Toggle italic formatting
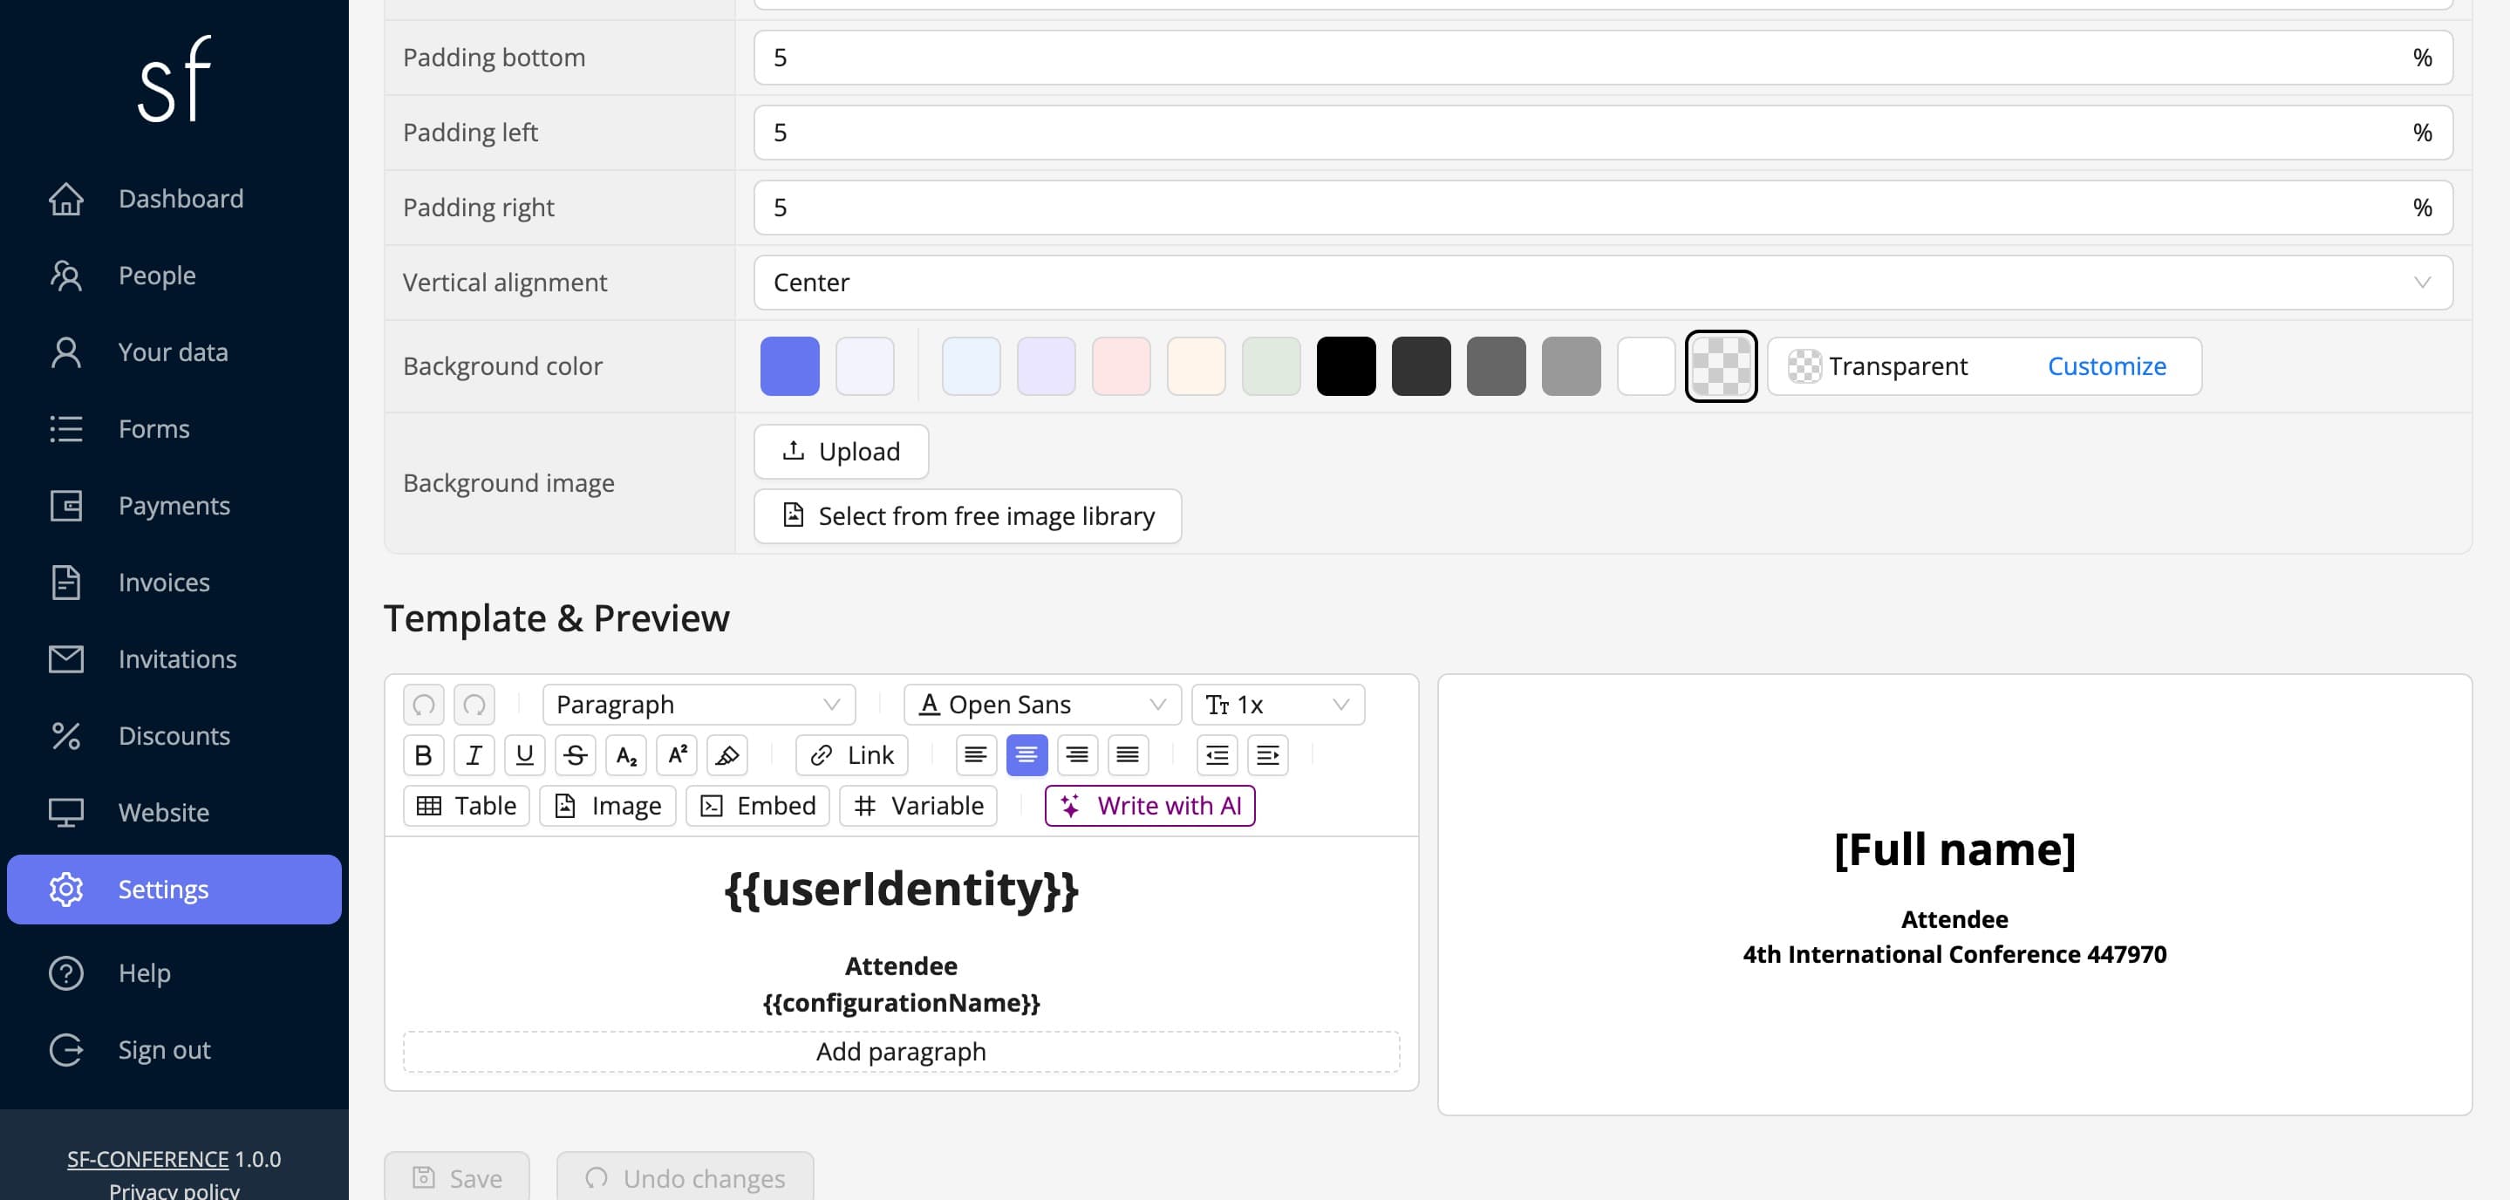This screenshot has width=2510, height=1200. coord(474,755)
